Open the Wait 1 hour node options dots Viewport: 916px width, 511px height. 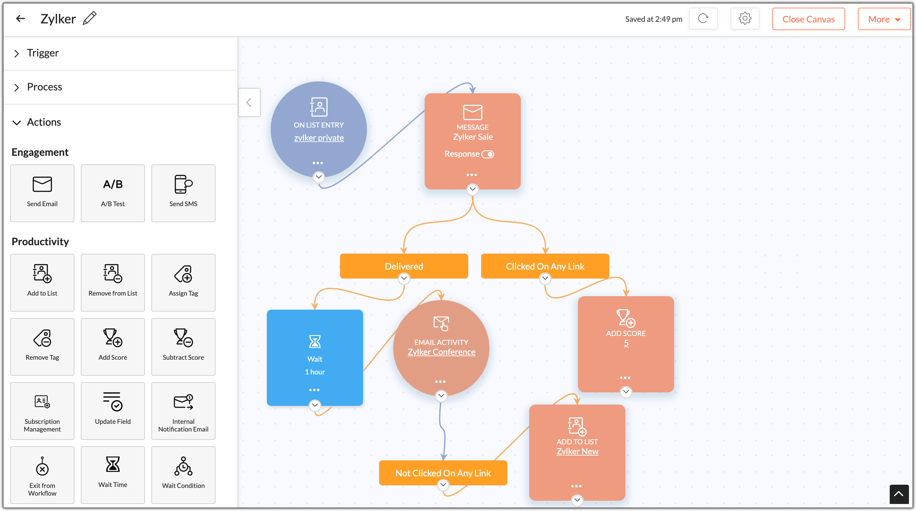pyautogui.click(x=314, y=390)
